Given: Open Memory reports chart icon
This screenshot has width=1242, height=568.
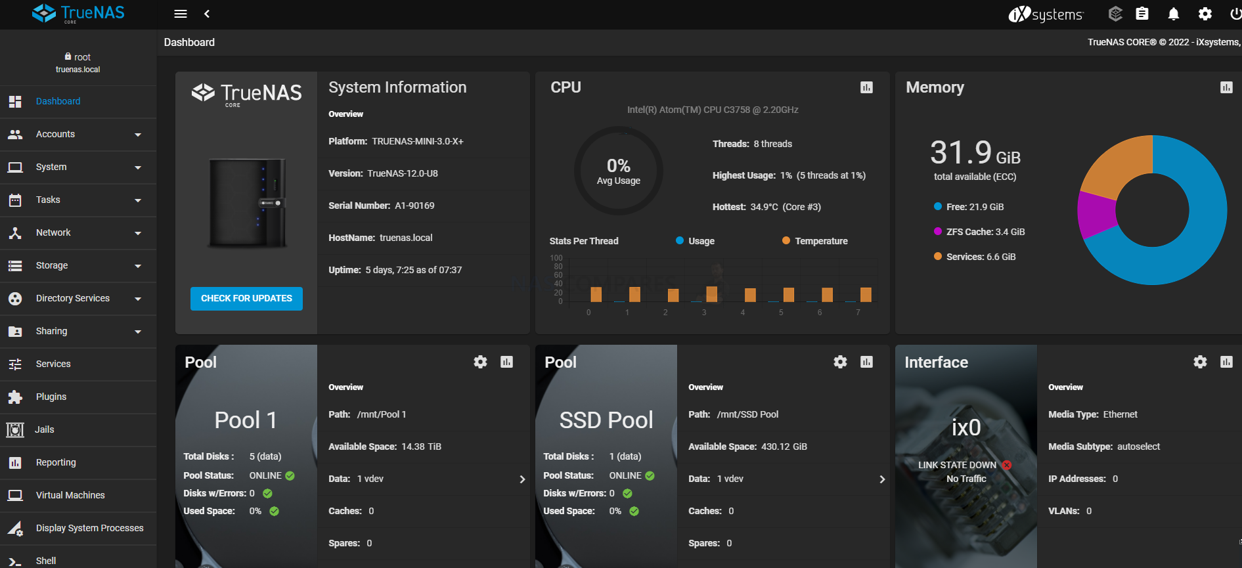Looking at the screenshot, I should 1226,87.
